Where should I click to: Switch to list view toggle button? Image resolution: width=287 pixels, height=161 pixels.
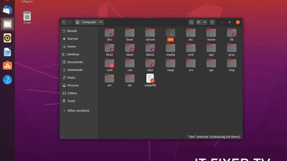tap(199, 22)
